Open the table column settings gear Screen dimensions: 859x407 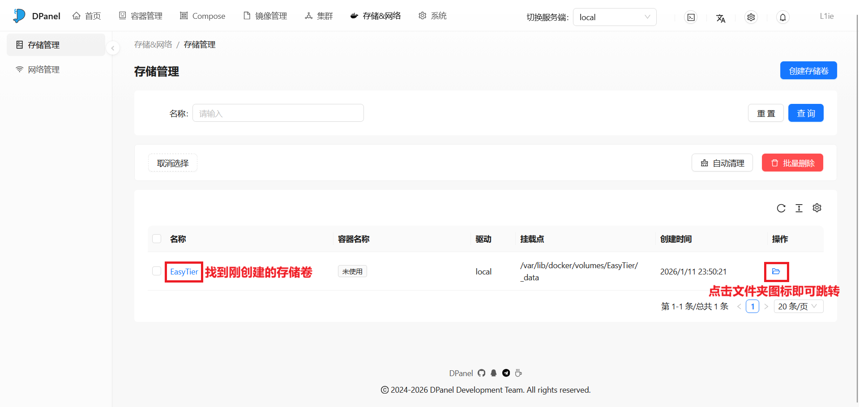click(817, 208)
